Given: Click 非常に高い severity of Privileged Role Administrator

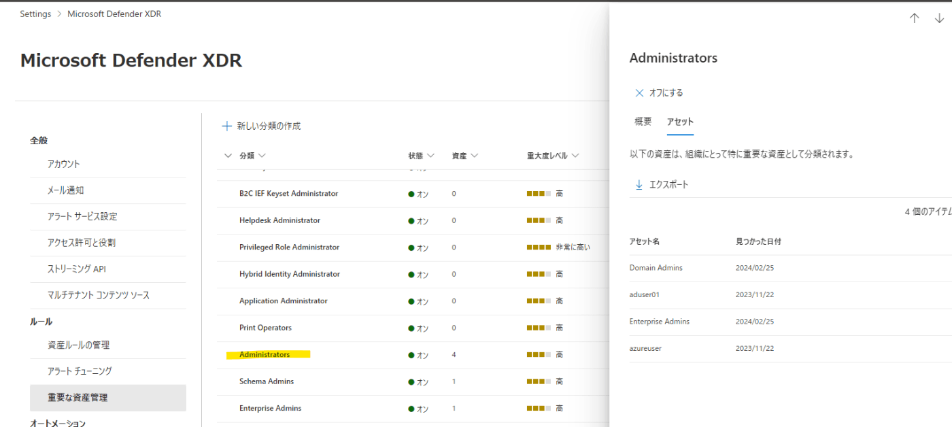Looking at the screenshot, I should tap(573, 247).
